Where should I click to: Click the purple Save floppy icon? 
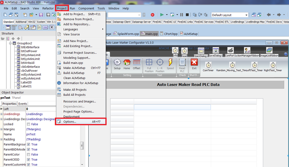pyautogui.click(x=41, y=15)
